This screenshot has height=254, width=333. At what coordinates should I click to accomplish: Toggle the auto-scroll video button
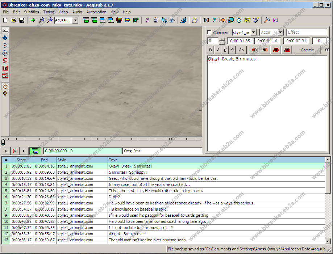[x=35, y=151]
